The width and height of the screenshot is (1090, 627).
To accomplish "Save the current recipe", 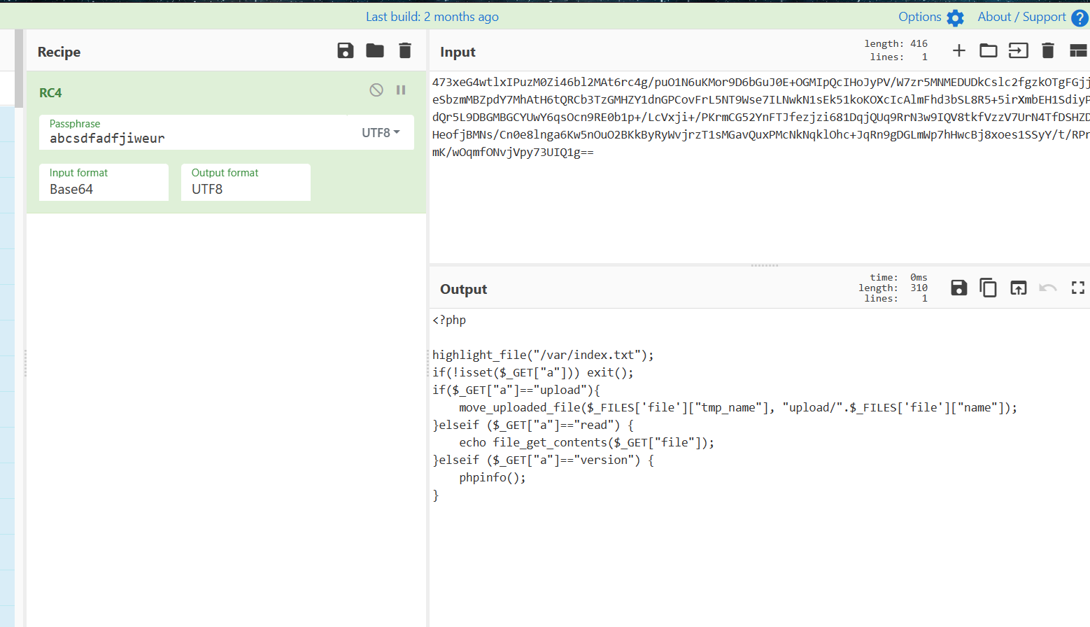I will pos(346,50).
